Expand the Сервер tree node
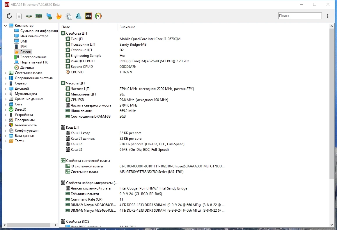Screen dimensions: 337x230 click(x=5, y=83)
